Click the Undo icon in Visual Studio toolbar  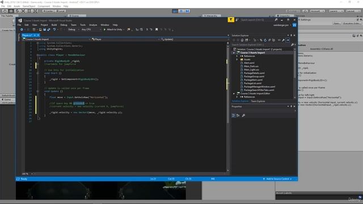coord(54,29)
